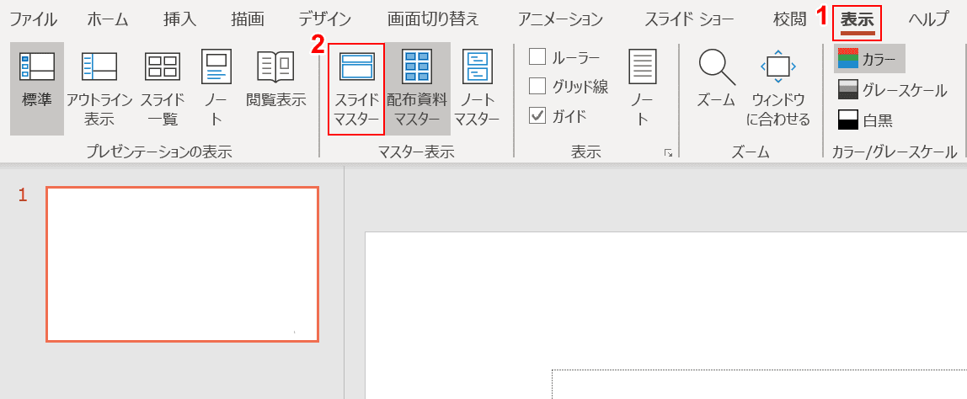This screenshot has height=399, width=967.
Task: Enable the Ruler (ルーラー) checkbox
Action: (537, 56)
